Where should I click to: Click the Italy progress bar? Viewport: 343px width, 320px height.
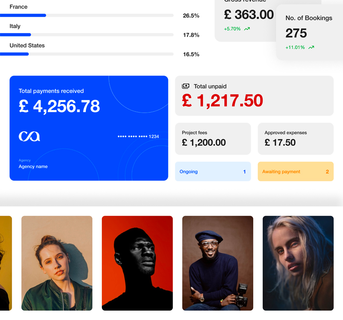pyautogui.click(x=87, y=35)
